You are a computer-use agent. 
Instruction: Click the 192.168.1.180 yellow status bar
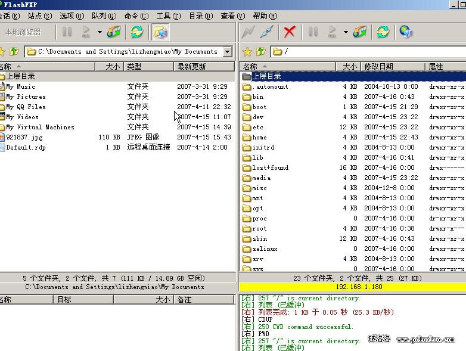[353, 287]
